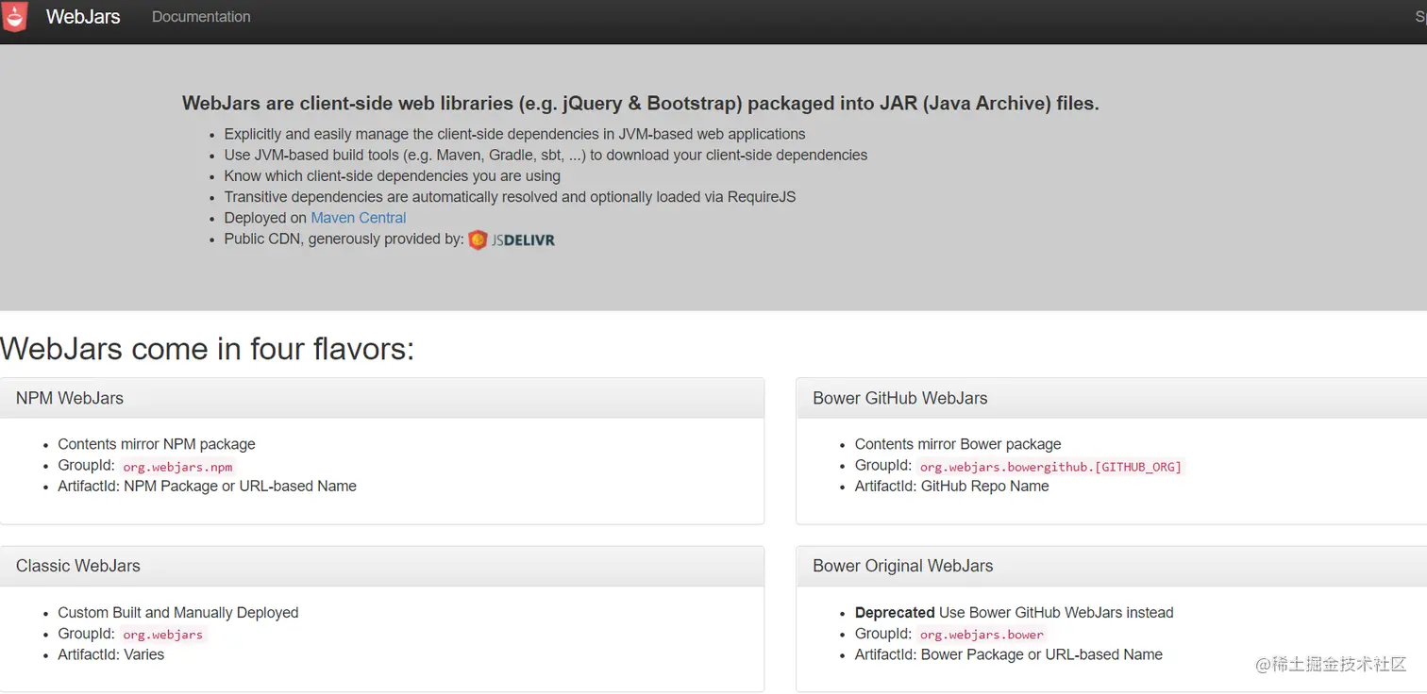Select the org.webjars.bowergithub.[GITHUB_ORG] code

(1050, 466)
